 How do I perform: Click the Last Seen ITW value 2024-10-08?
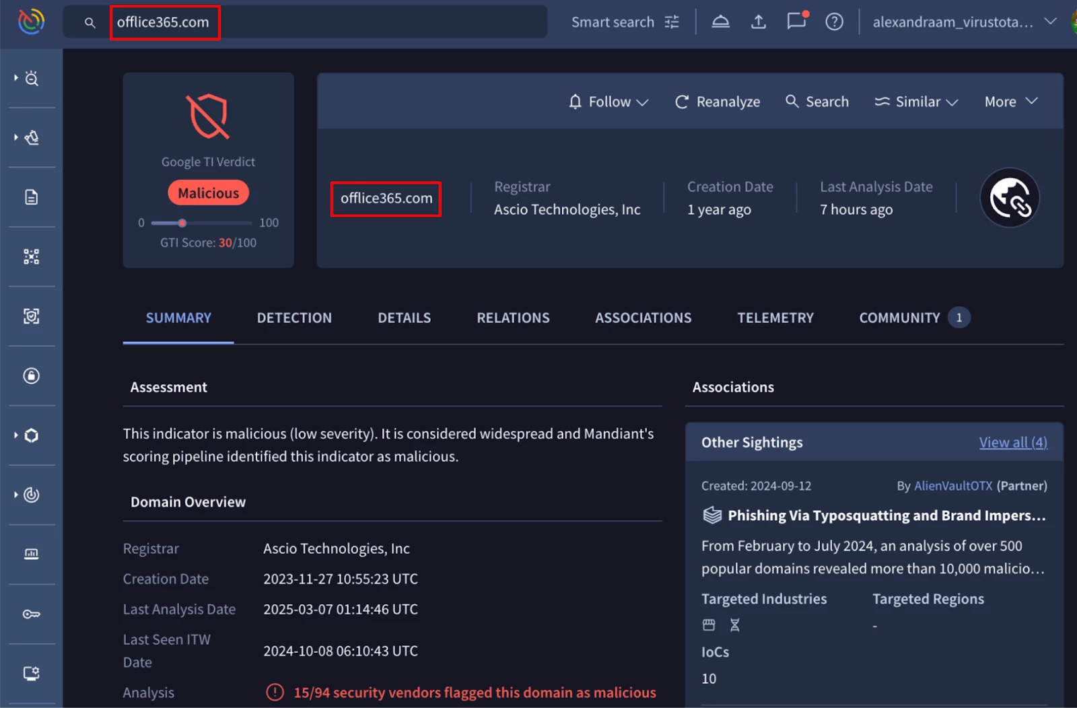(x=341, y=651)
